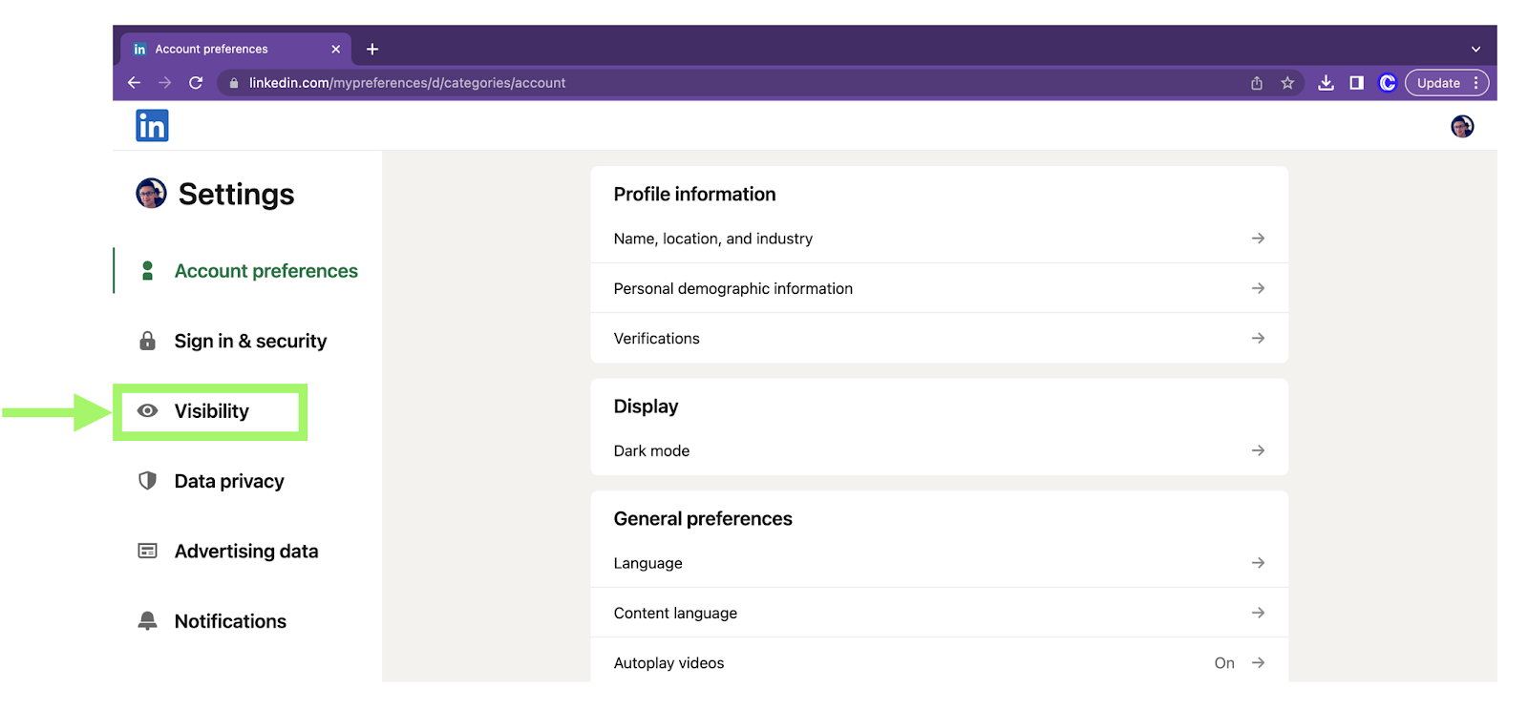Close the Account preferences browser tab

point(335,49)
